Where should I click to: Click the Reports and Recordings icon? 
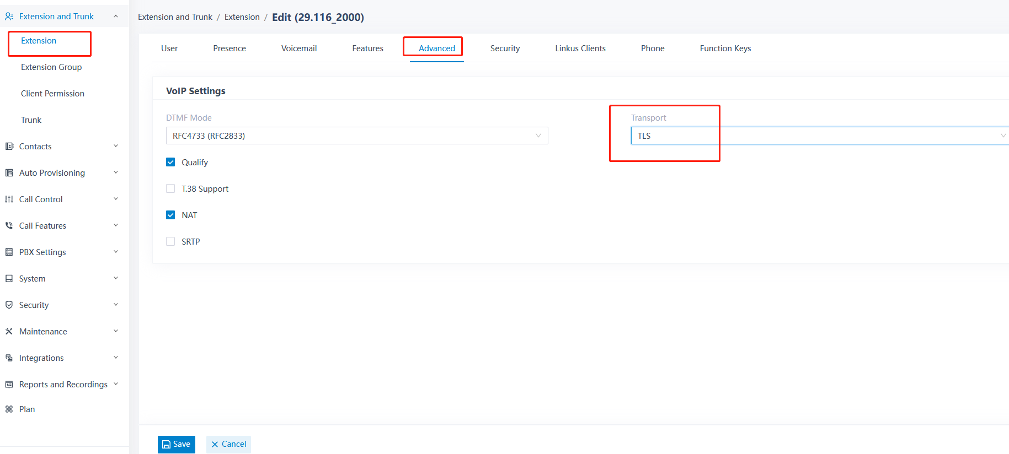[x=9, y=385]
